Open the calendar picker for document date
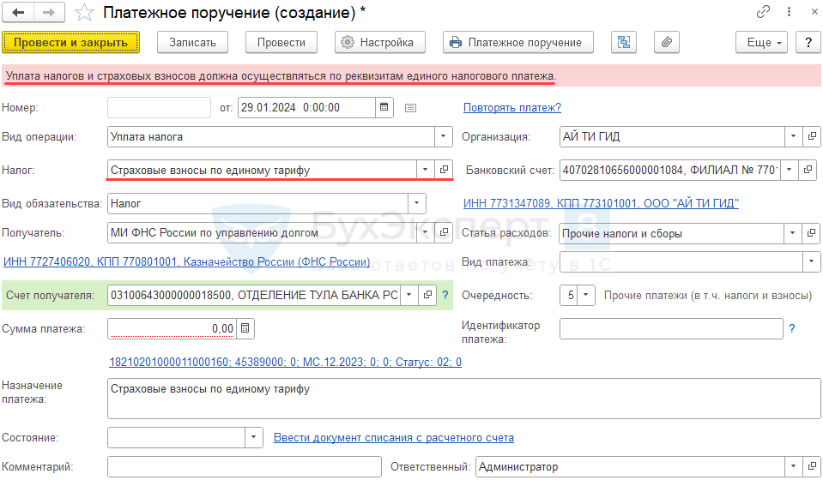The image size is (823, 480). click(385, 107)
